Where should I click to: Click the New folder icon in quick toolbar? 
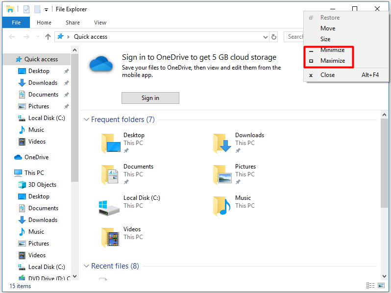37,9
